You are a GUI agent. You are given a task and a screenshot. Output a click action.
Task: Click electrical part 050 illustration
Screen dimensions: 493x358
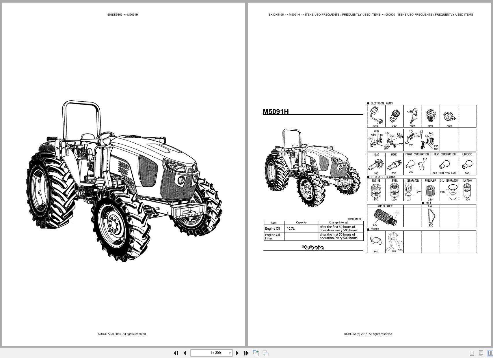(449, 116)
